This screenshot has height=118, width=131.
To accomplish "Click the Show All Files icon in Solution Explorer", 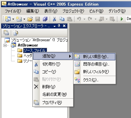I will coord(15,33).
